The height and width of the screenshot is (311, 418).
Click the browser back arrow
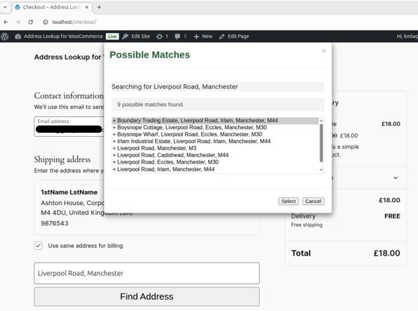click(x=6, y=22)
